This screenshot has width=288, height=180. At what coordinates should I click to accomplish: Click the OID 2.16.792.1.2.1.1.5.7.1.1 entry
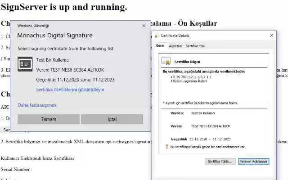192,77
